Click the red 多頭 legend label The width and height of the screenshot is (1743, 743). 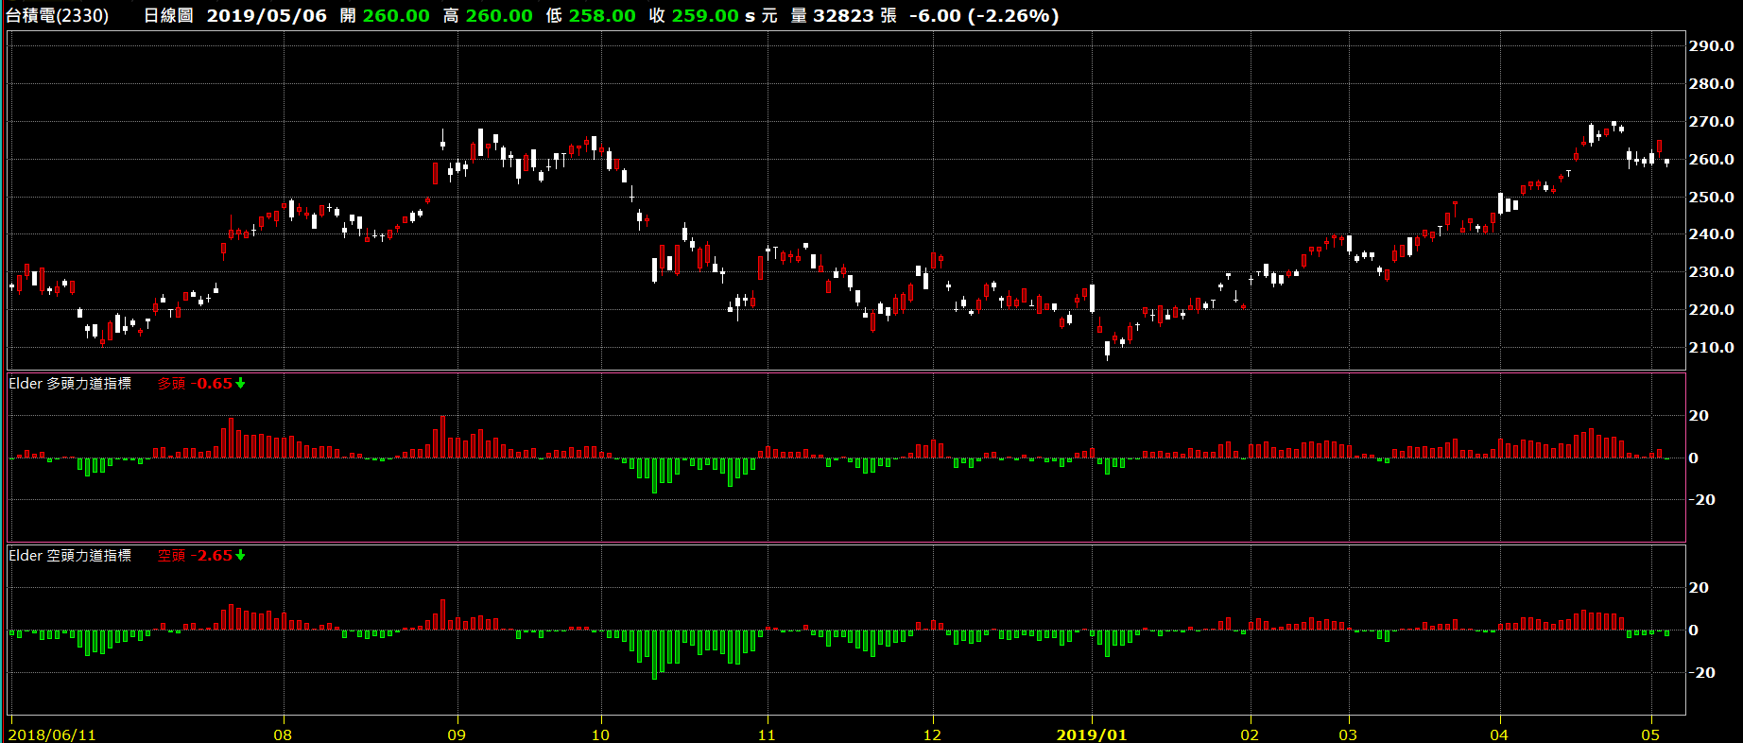pos(171,384)
